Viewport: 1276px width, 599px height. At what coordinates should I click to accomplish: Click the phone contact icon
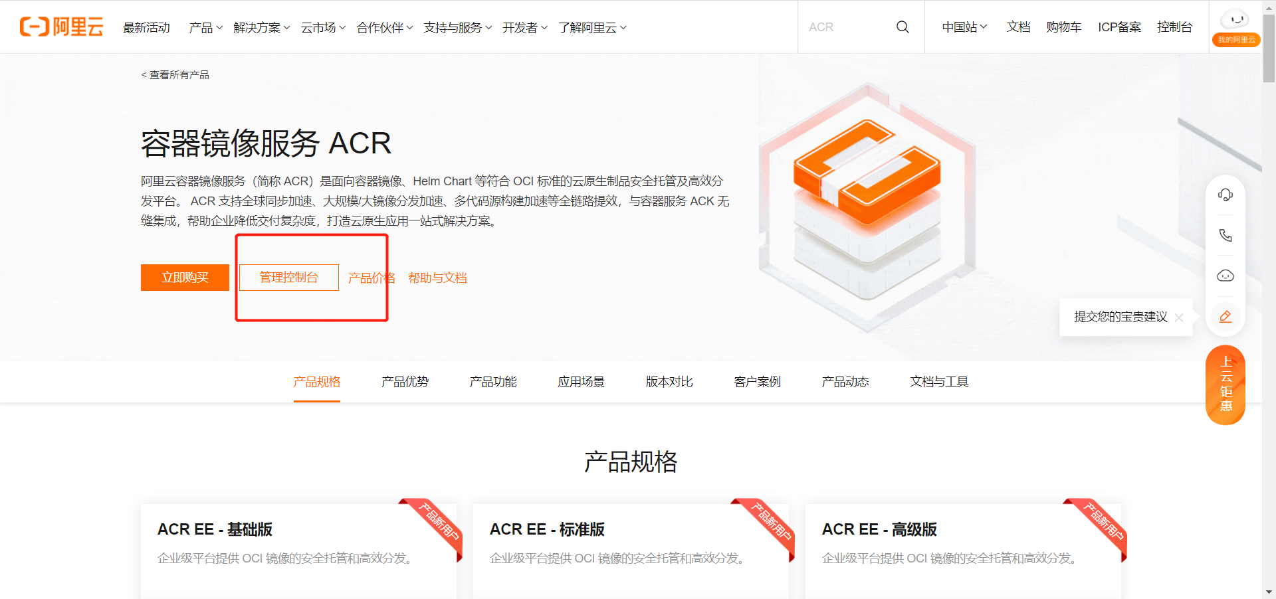(x=1225, y=236)
